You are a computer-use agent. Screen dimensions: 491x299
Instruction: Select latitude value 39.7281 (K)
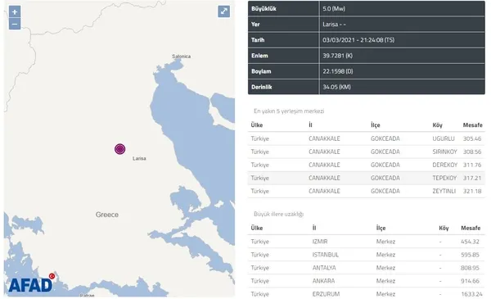337,56
